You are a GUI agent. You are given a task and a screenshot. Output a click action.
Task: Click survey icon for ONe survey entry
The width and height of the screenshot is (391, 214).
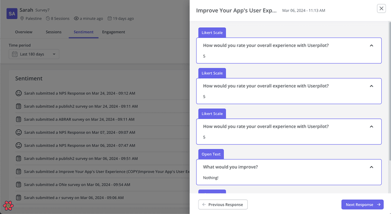(x=19, y=185)
